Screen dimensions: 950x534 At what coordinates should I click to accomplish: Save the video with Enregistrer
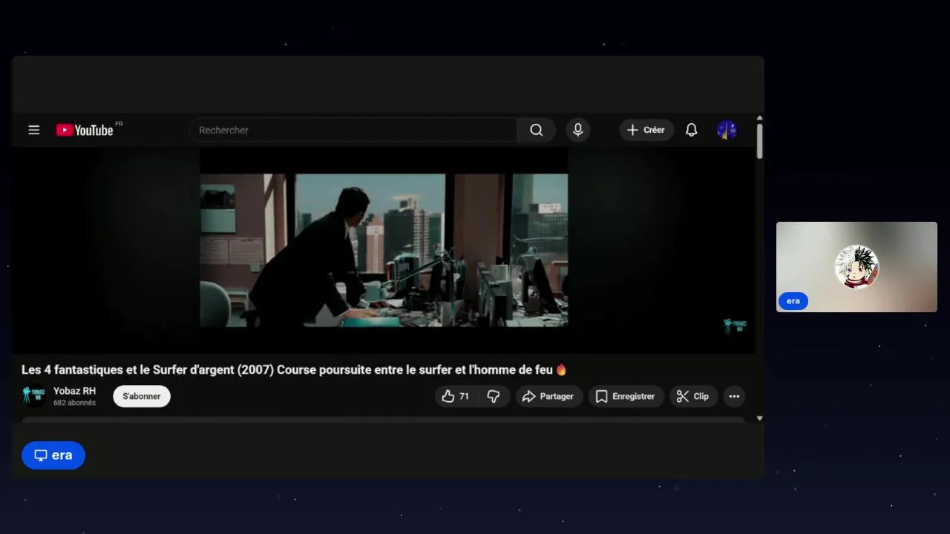(626, 396)
